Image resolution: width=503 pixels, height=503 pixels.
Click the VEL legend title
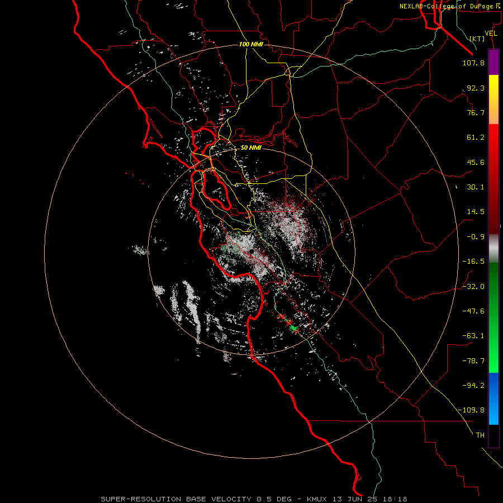pyautogui.click(x=491, y=34)
